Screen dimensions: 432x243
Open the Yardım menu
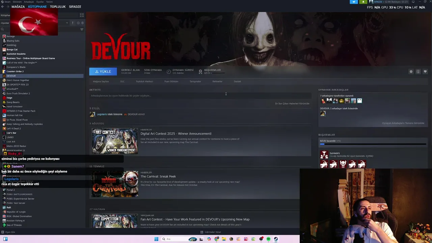pyautogui.click(x=49, y=2)
